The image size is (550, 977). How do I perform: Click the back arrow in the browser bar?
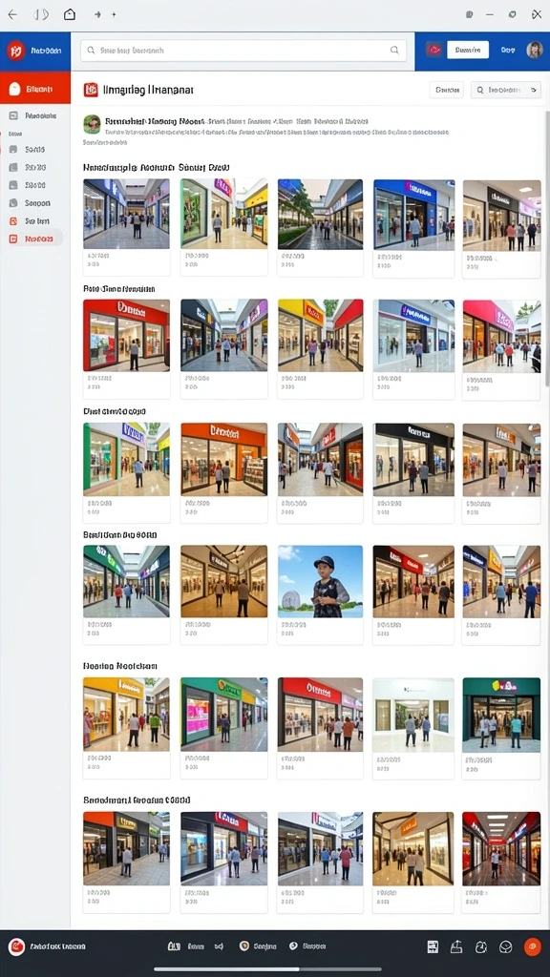(x=11, y=14)
